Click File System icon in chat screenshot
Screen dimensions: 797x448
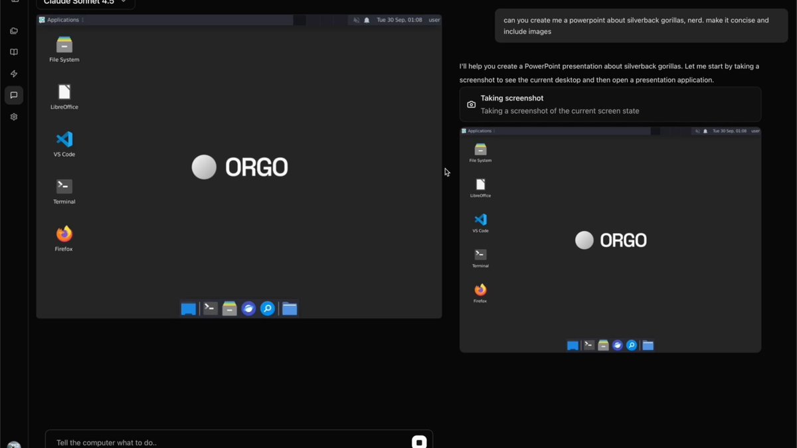[480, 153]
